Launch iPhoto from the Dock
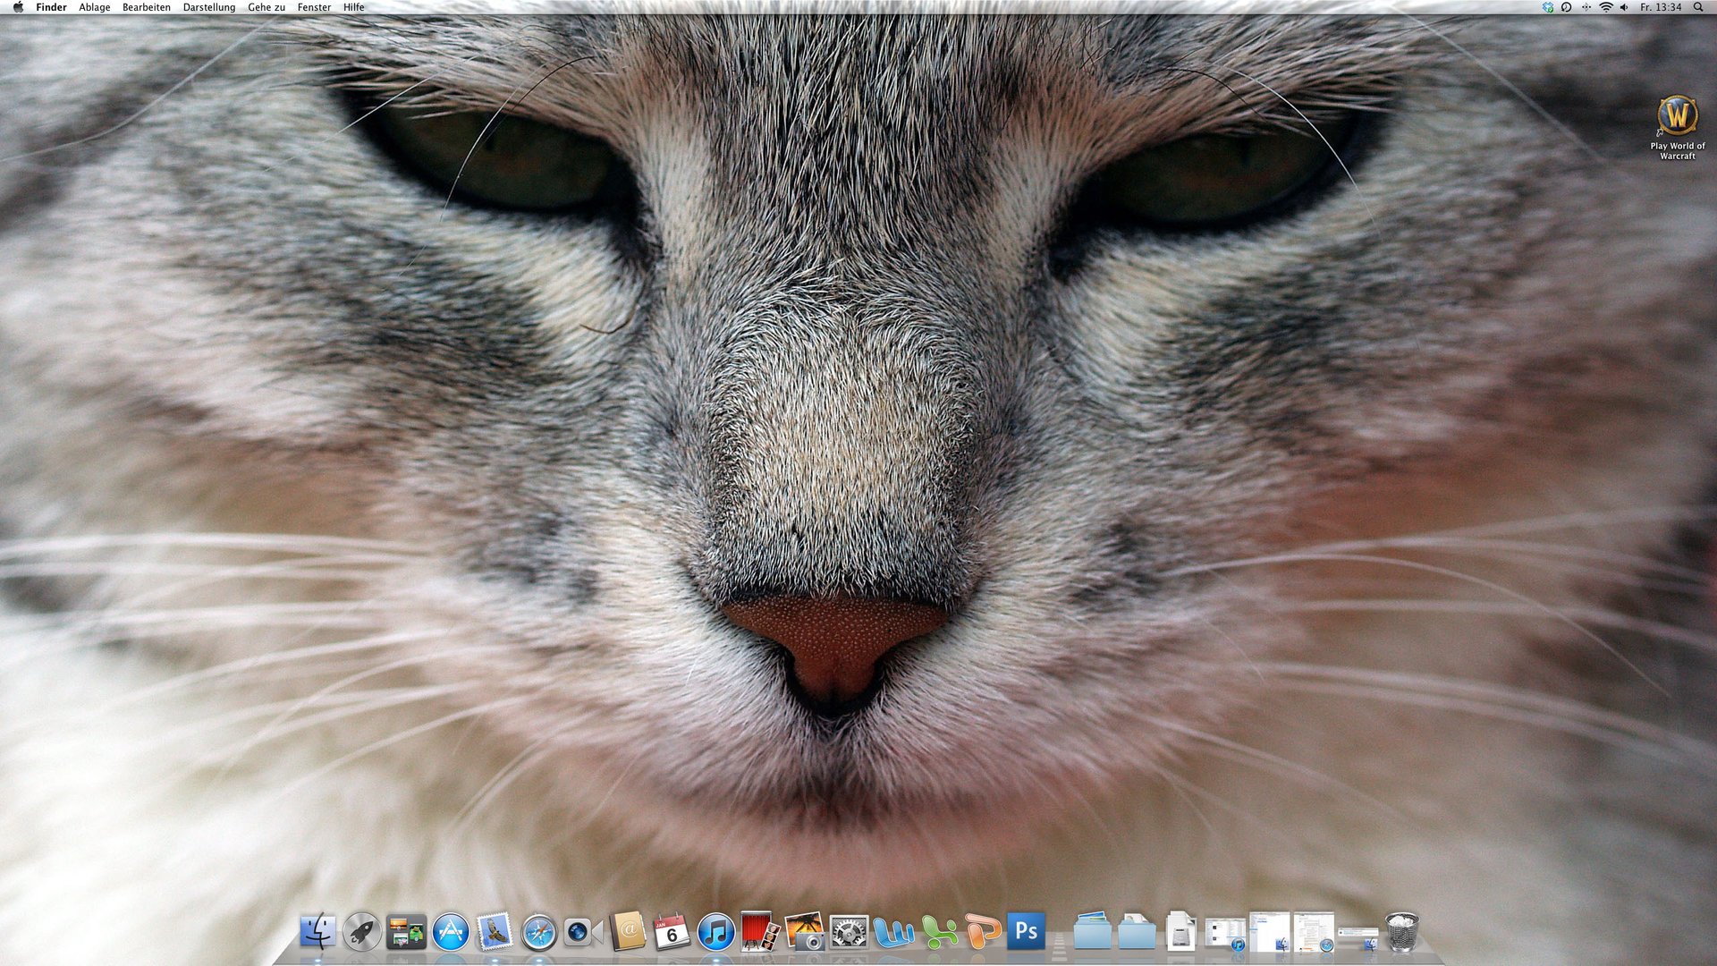This screenshot has height=966, width=1717. [x=805, y=932]
